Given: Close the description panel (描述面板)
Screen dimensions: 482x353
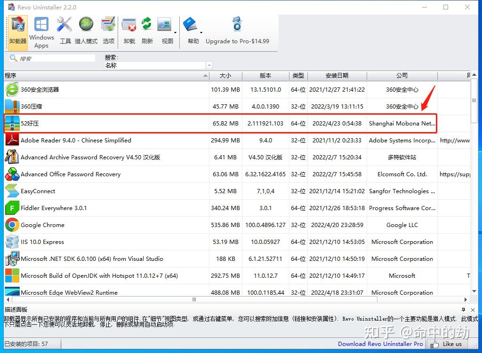Looking at the screenshot, I should (x=473, y=310).
